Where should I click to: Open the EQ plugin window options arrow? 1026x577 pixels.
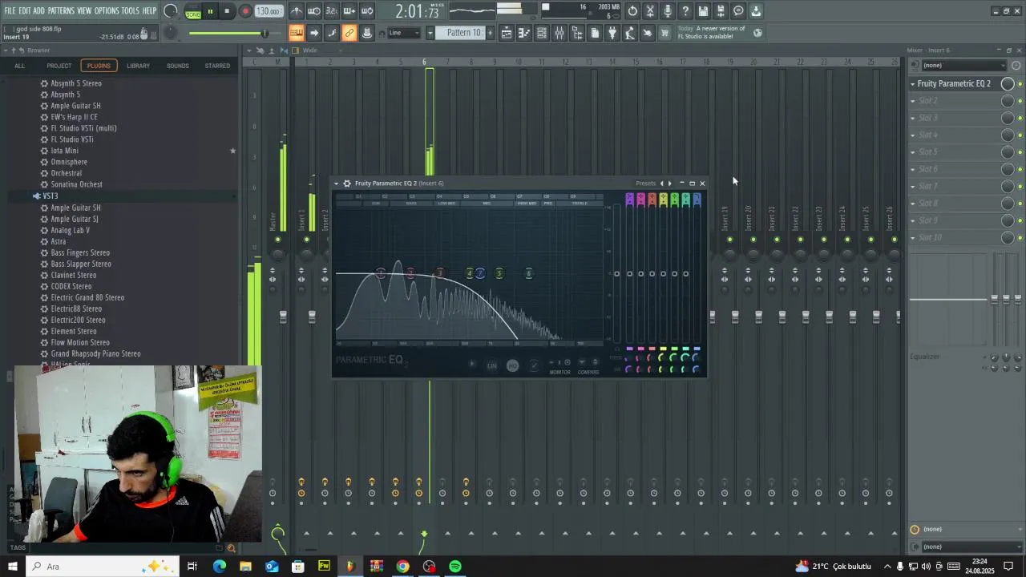(x=336, y=183)
